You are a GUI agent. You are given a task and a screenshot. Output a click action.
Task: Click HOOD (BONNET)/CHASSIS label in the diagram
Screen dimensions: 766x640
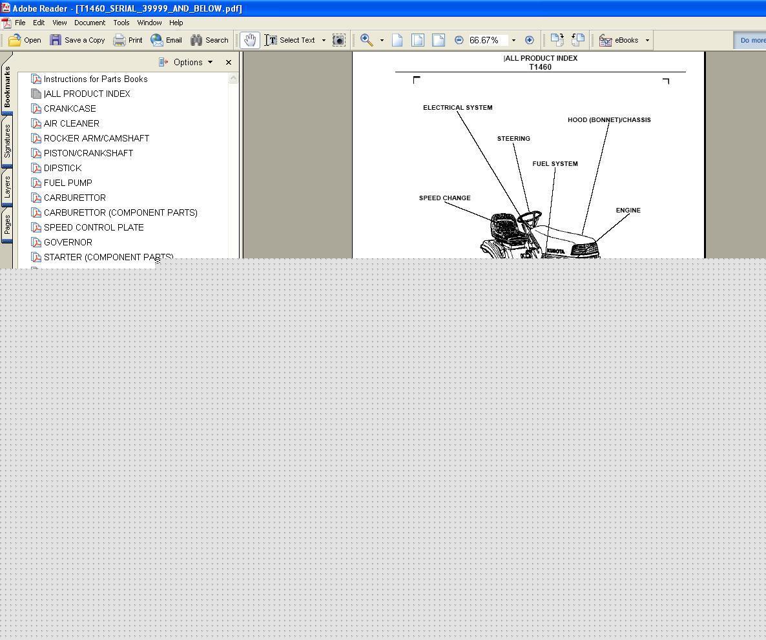click(609, 119)
